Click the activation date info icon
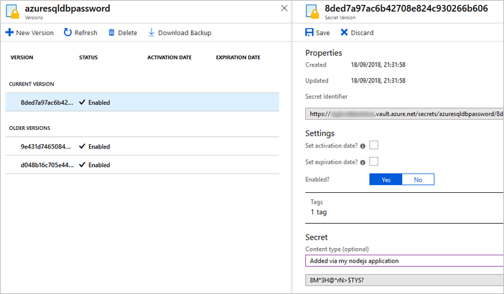The height and width of the screenshot is (294, 504). click(363, 146)
